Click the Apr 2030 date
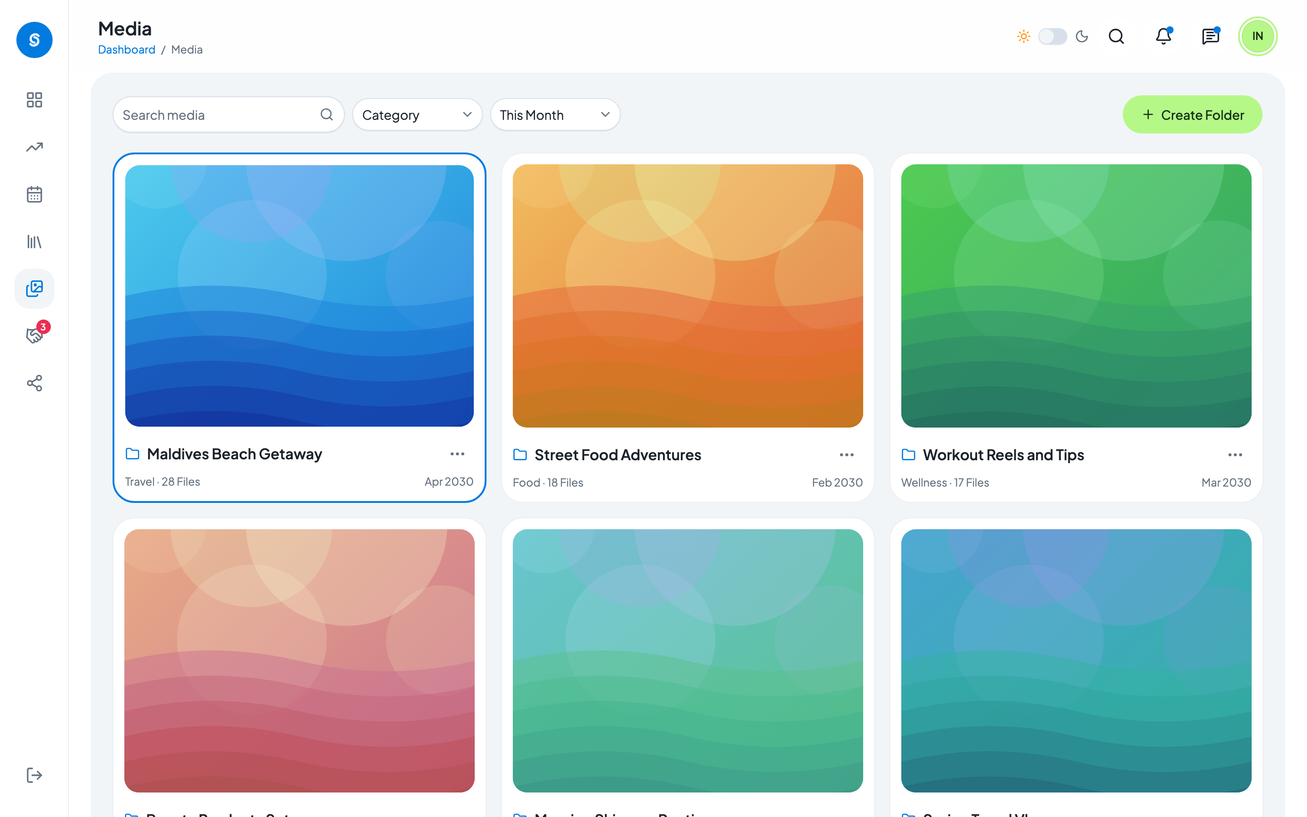 pos(449,482)
